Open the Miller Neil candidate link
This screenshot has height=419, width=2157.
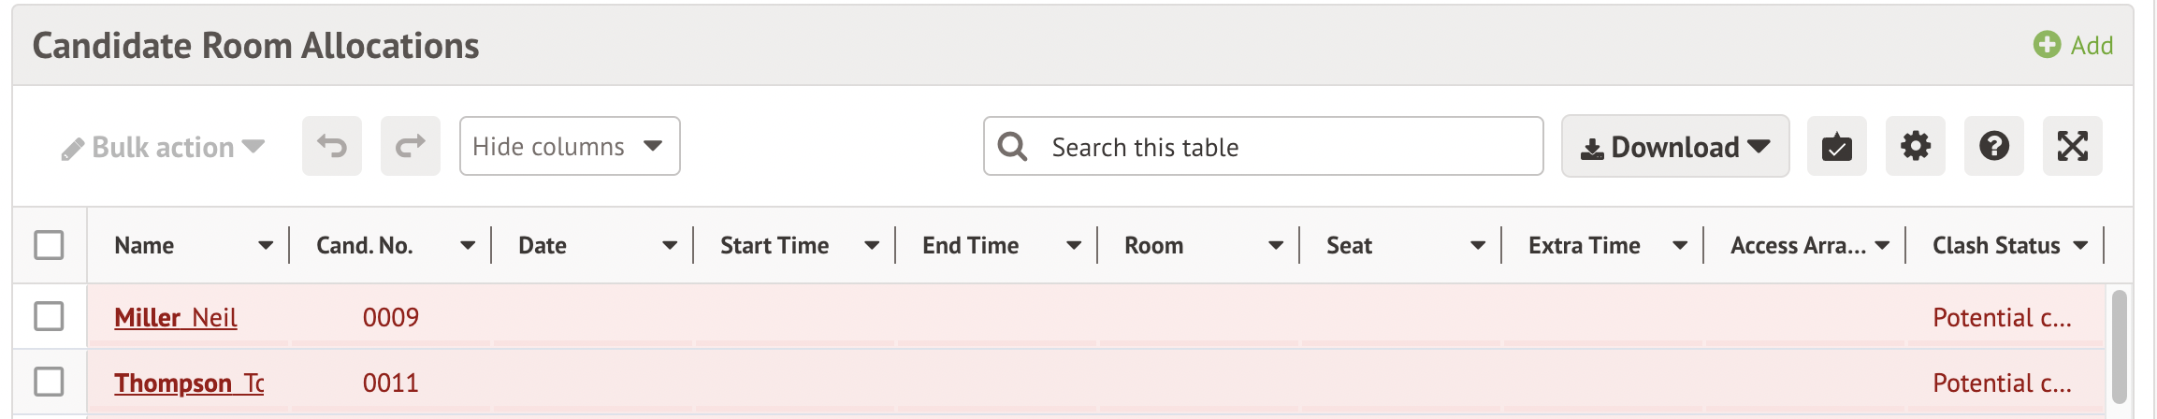(x=176, y=318)
